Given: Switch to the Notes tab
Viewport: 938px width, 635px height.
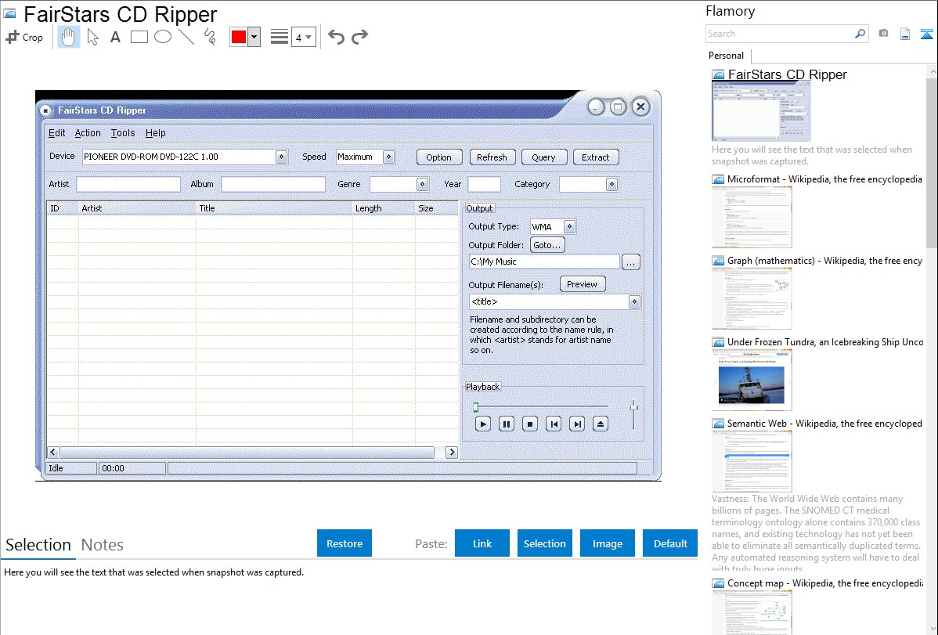Looking at the screenshot, I should pos(103,545).
